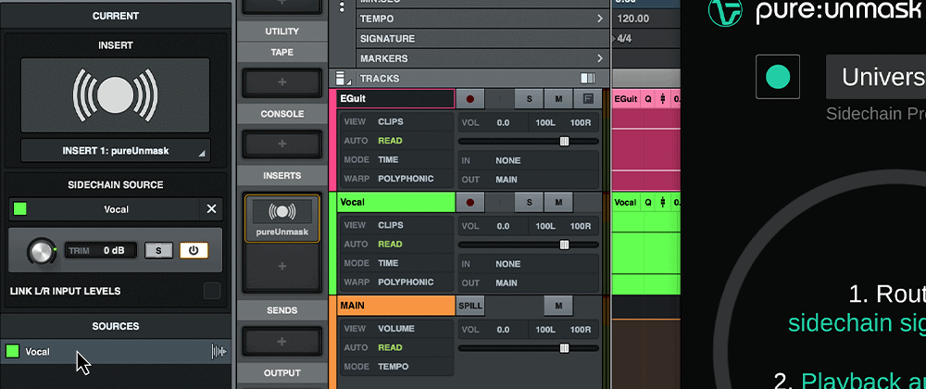This screenshot has height=389, width=926.
Task: Click the TRIM 0 dB value field
Action: (101, 250)
